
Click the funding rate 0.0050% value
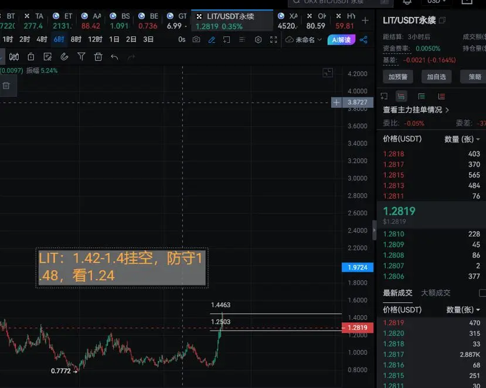pyautogui.click(x=428, y=49)
